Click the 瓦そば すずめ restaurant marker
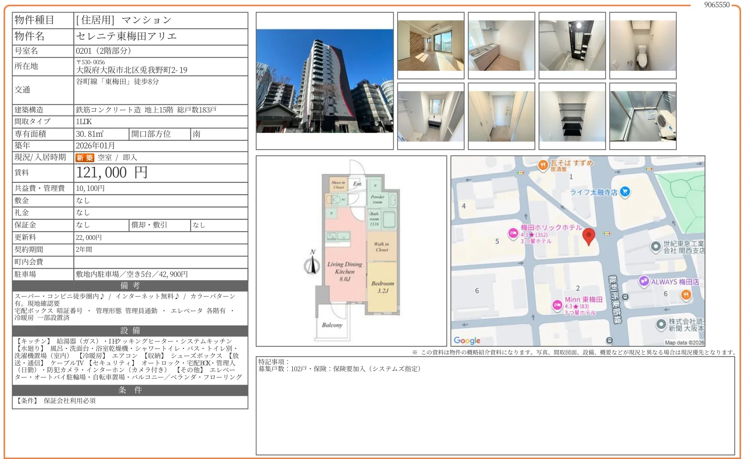Image resolution: width=746 pixels, height=459 pixels. coord(543,165)
